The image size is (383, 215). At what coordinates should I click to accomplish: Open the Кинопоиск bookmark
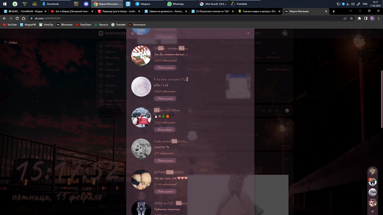(137, 25)
